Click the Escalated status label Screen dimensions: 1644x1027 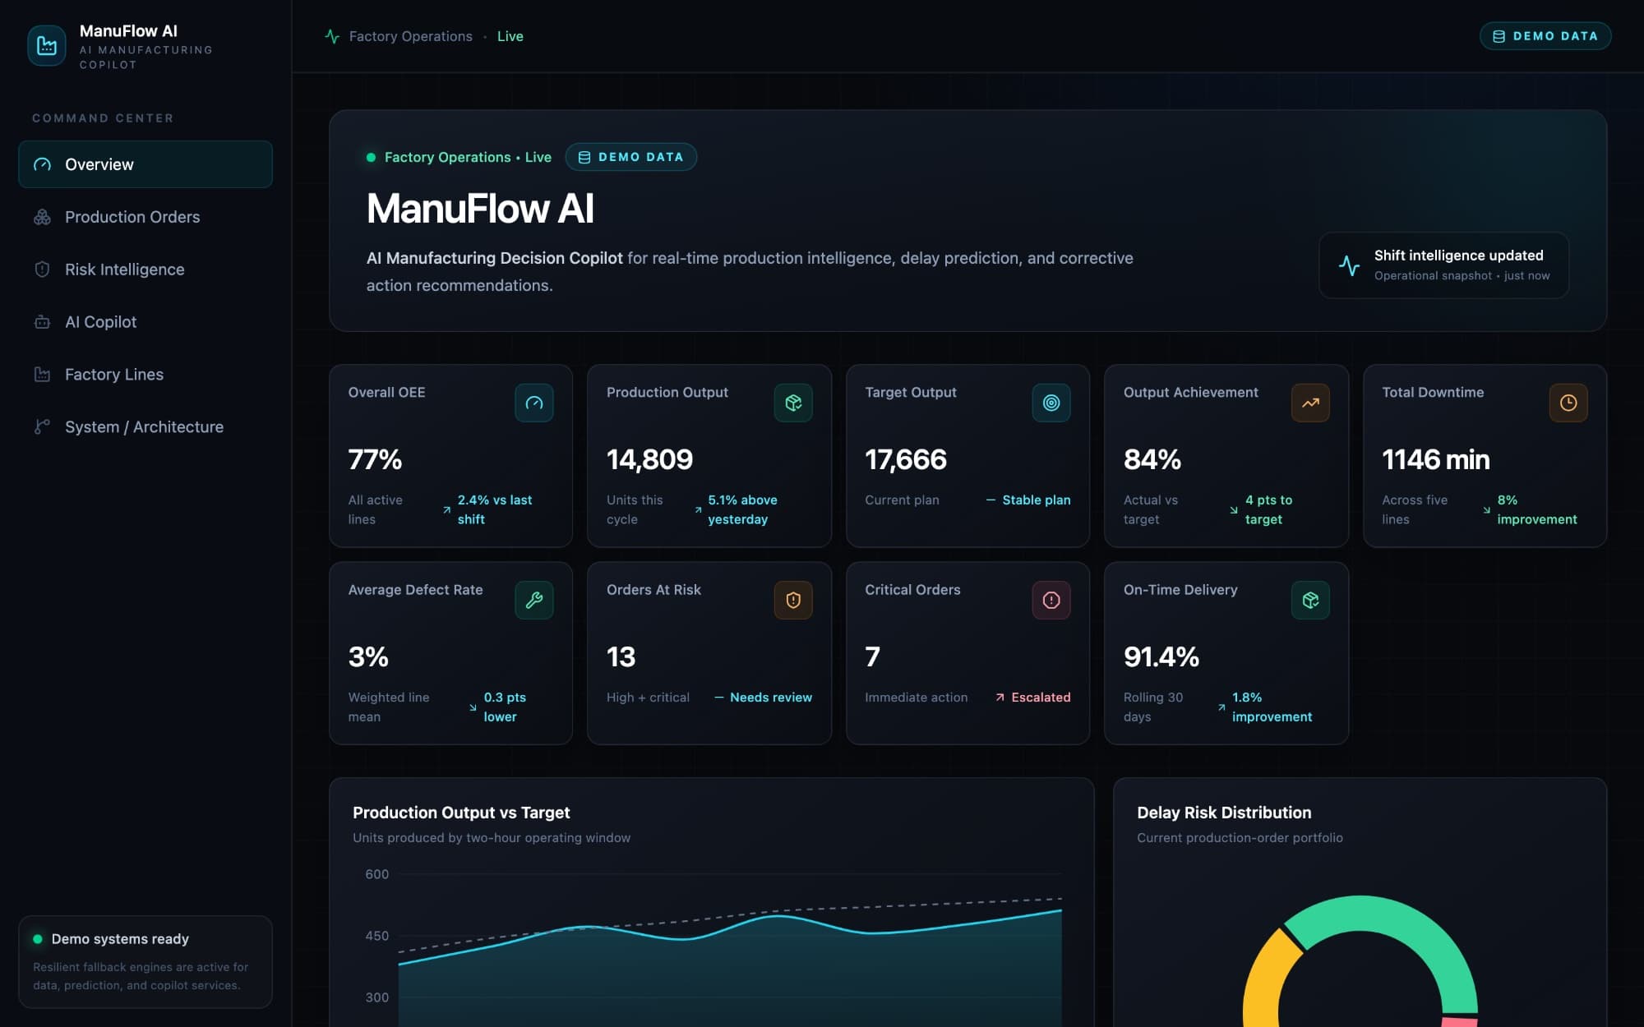(x=1041, y=698)
